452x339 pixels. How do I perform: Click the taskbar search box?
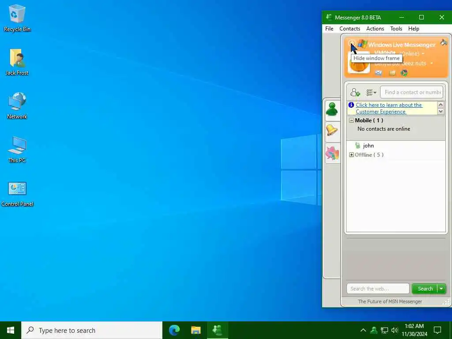click(92, 330)
